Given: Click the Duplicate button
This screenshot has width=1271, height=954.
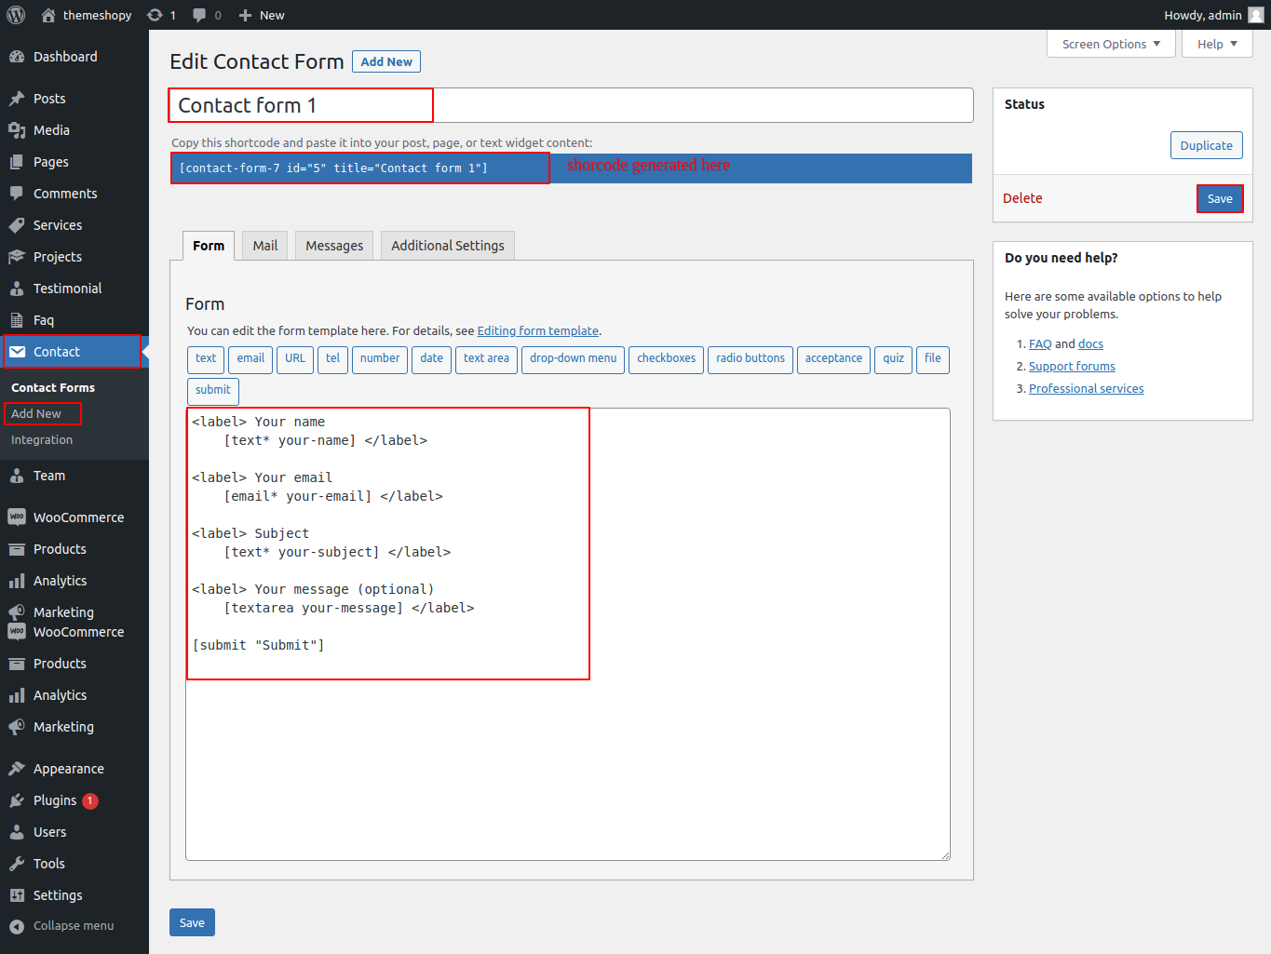Looking at the screenshot, I should 1206,145.
